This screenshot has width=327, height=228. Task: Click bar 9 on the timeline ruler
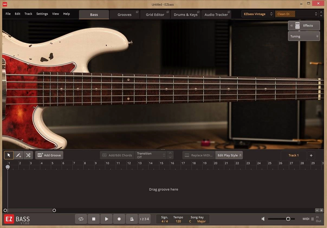[96, 163]
